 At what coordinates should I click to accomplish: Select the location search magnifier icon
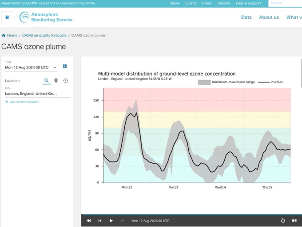[x=47, y=81]
